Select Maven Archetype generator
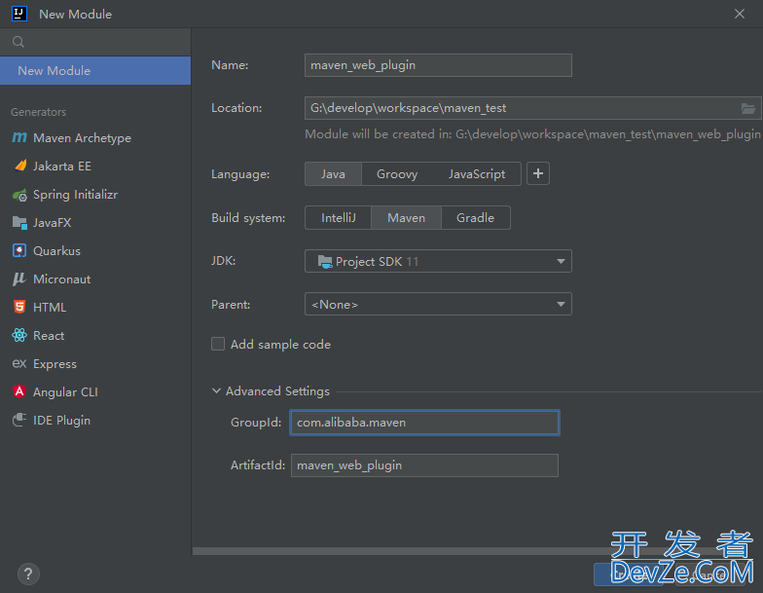Viewport: 763px width, 593px height. coord(95,138)
